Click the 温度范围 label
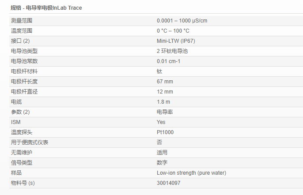This screenshot has width=303, height=195. [22, 31]
